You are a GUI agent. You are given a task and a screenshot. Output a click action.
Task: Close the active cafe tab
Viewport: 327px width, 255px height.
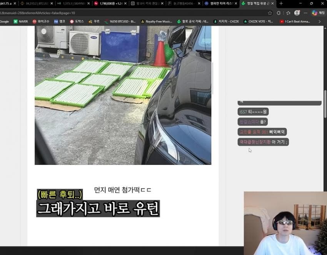click(273, 3)
